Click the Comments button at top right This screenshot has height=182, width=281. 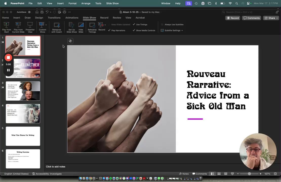click(252, 18)
